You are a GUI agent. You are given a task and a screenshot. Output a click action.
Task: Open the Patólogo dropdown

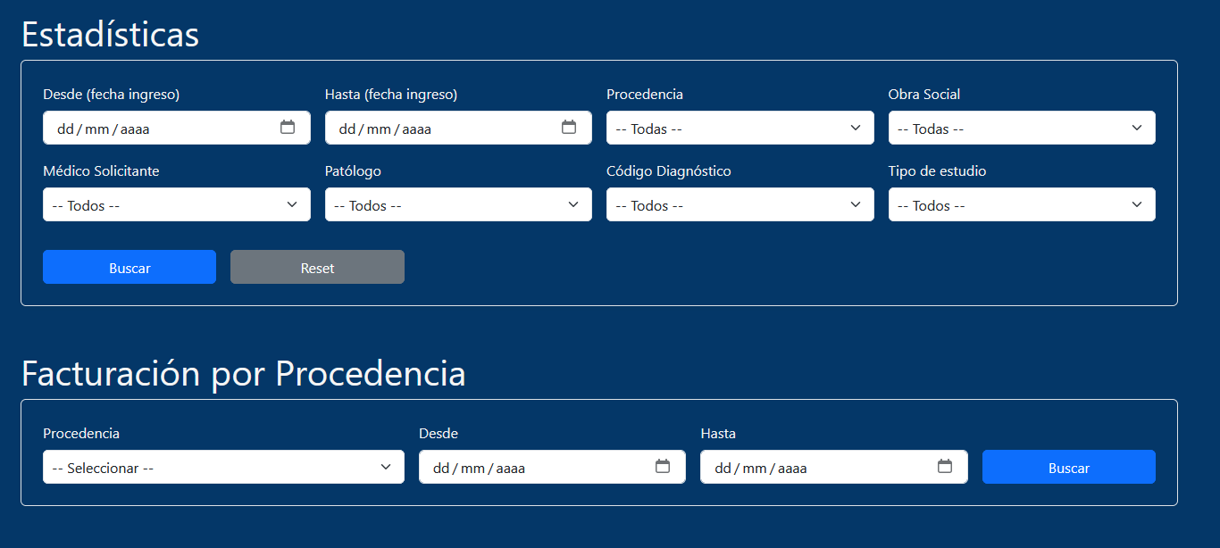click(457, 204)
